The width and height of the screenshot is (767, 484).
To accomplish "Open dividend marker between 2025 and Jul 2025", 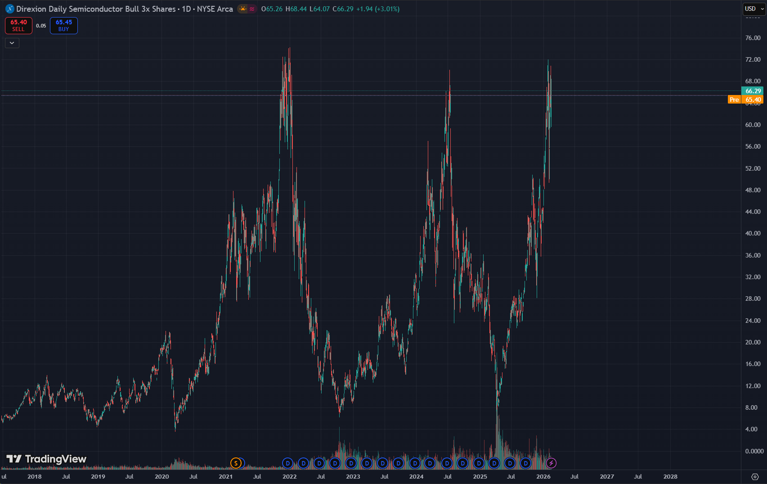I will click(x=494, y=463).
